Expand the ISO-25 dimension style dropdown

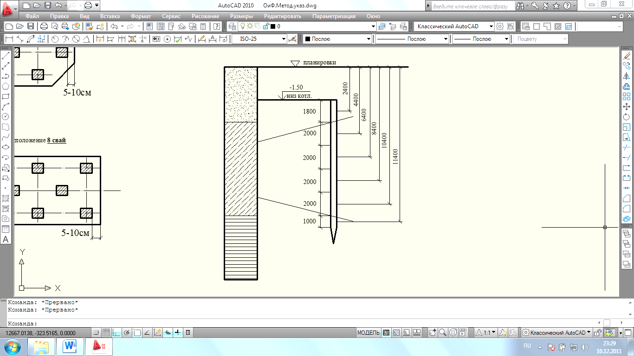click(284, 39)
